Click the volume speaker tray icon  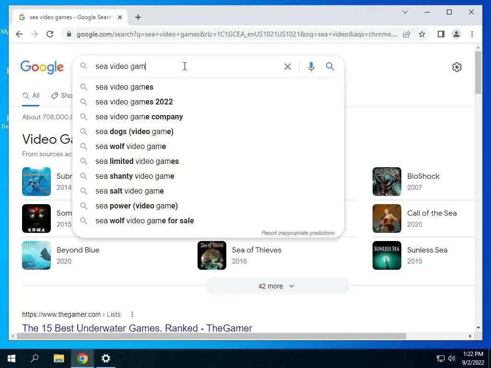click(452, 358)
